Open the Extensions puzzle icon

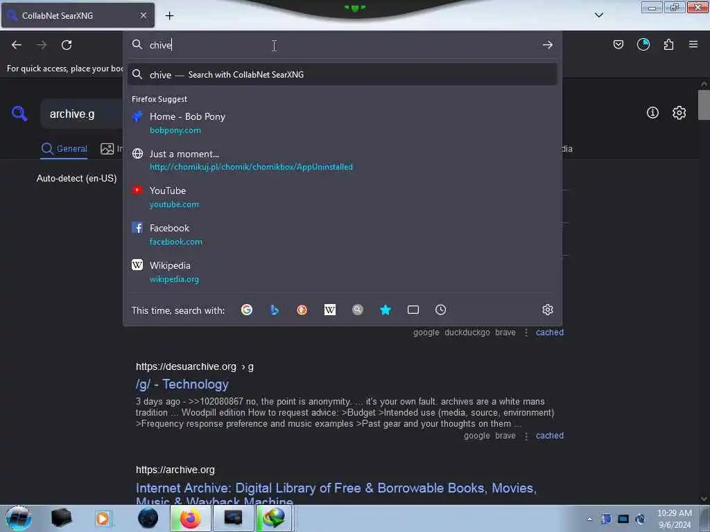668,44
